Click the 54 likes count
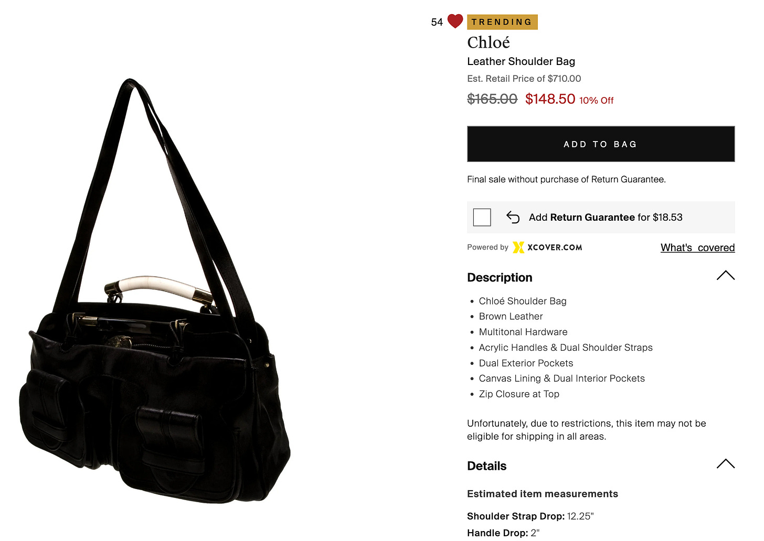Viewport: 764px width, 541px height. pos(437,22)
